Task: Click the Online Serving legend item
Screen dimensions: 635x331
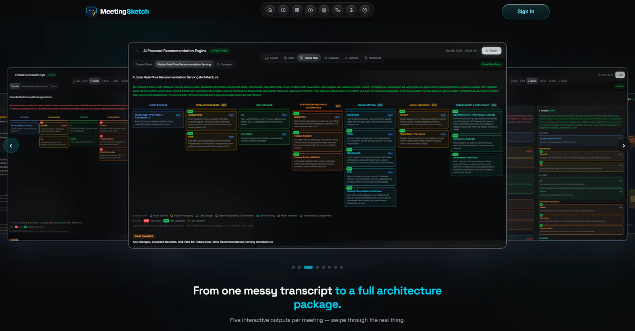Action: pos(266,216)
